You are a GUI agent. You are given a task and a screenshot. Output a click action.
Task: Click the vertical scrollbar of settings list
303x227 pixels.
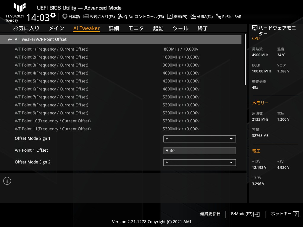(245, 60)
